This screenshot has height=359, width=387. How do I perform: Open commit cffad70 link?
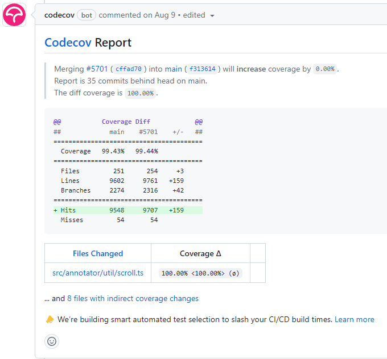129,69
